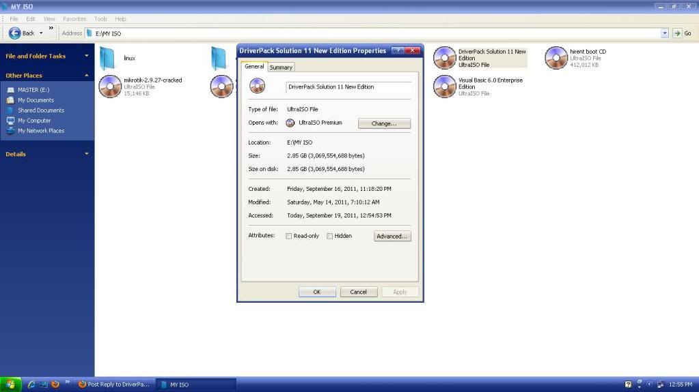Select the Visual Basic 6.0 Enterprise Edition icon

point(444,87)
